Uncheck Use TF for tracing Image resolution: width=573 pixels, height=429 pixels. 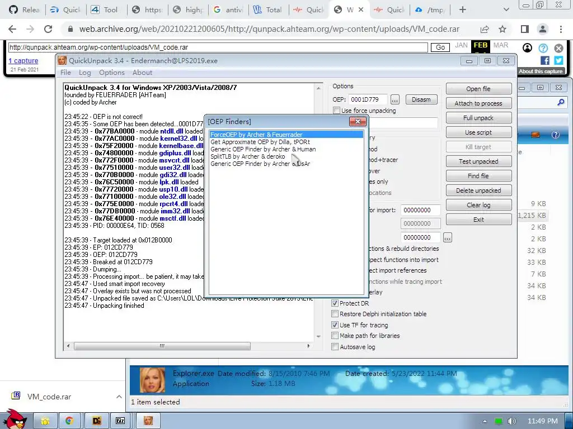pyautogui.click(x=335, y=325)
